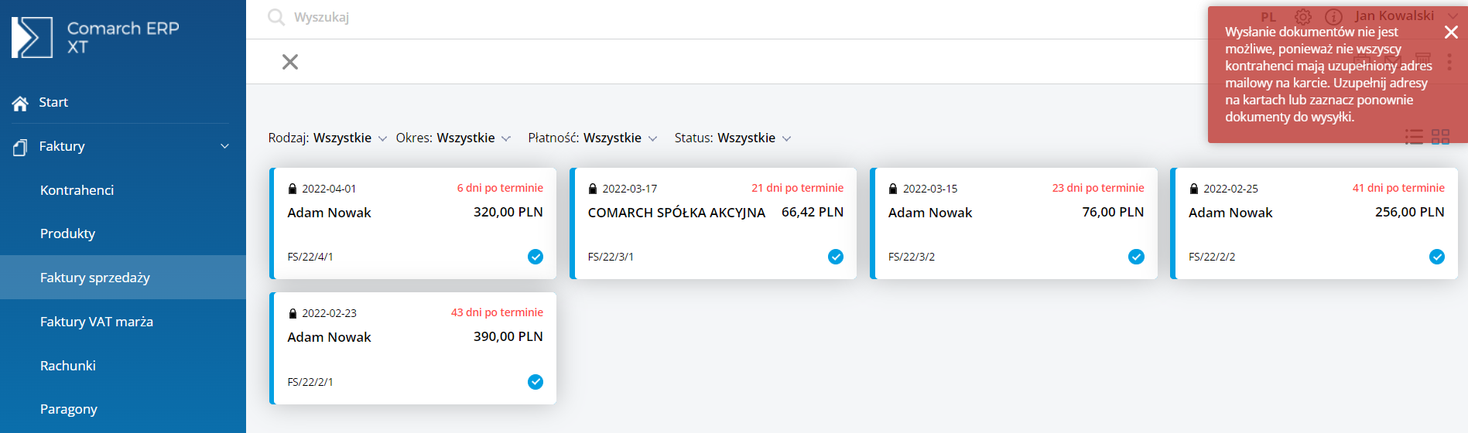Click the lock icon on invoice FS/22/4/1

pyautogui.click(x=293, y=189)
